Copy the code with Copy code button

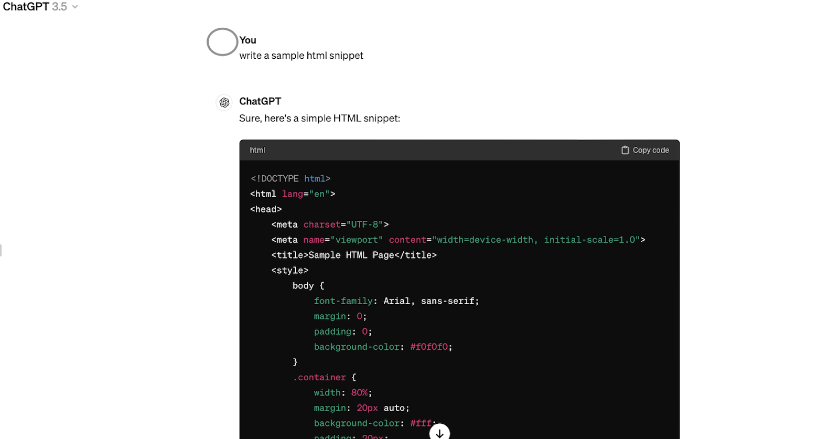coord(645,150)
